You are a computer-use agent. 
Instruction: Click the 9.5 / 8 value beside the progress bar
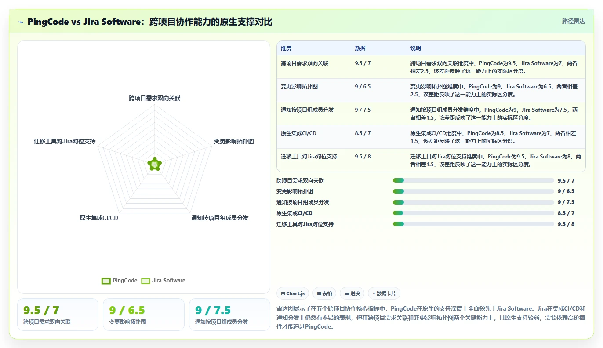pos(566,224)
